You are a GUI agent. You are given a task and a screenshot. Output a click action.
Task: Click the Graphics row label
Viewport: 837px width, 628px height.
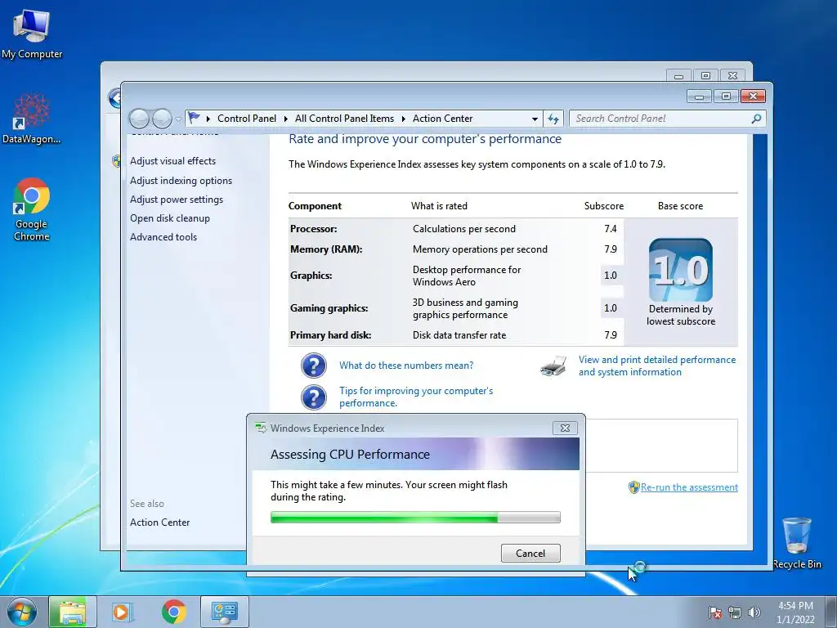311,276
